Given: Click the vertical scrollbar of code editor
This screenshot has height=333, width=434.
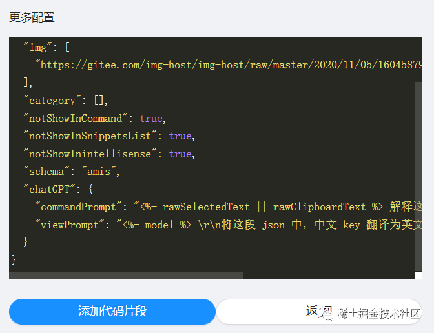Looking at the screenshot, I should tap(418, 176).
